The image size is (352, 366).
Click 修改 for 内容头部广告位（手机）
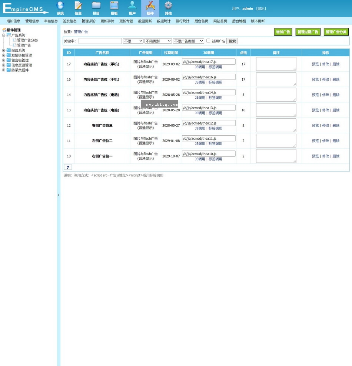tap(326, 79)
